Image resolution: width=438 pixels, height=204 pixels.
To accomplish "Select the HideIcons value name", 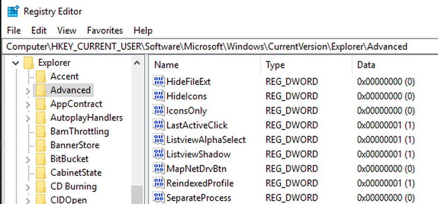I will point(187,96).
